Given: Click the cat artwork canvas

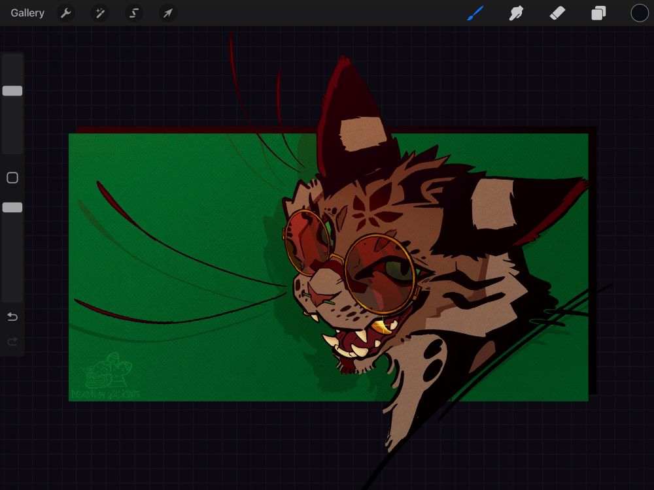Looking at the screenshot, I should [329, 267].
